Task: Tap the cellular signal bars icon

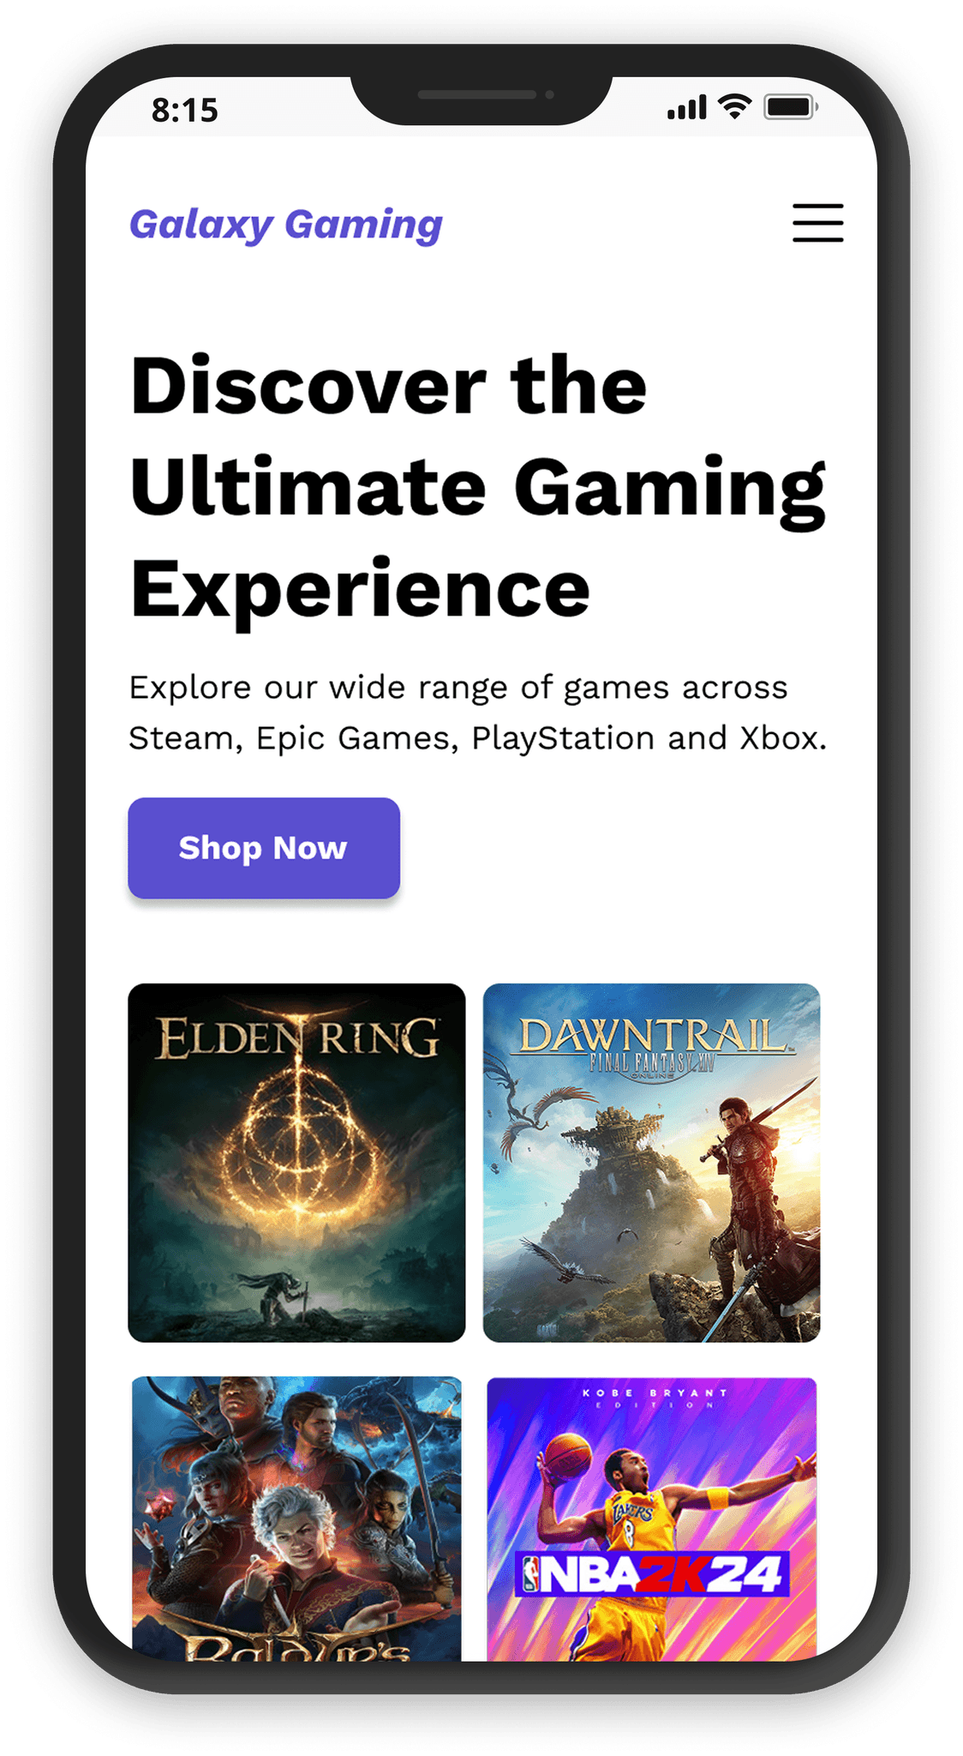Action: click(687, 107)
